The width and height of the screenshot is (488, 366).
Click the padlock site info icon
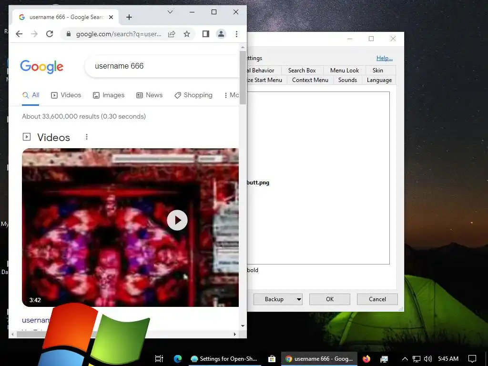[x=69, y=34]
